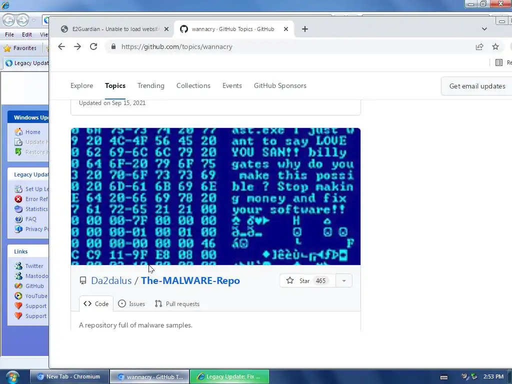
Task: Click the keyboard icon in system tray
Action: [444, 377]
